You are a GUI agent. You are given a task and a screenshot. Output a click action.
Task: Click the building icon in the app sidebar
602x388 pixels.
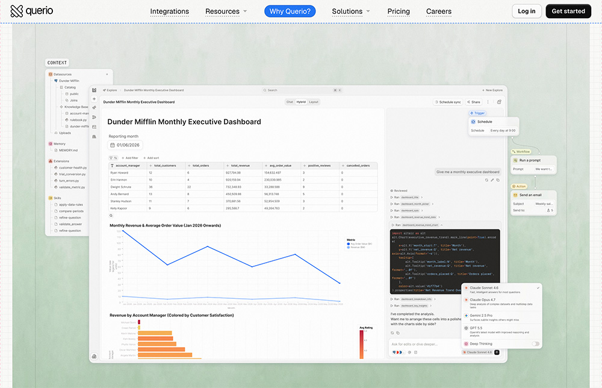click(x=94, y=136)
